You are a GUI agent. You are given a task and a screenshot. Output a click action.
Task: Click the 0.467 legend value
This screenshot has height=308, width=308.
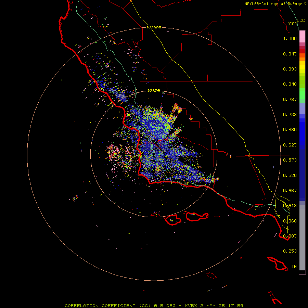(290, 191)
